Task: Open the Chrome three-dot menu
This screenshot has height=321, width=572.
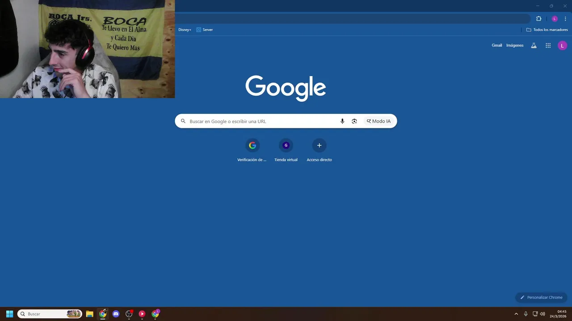Action: 565,19
